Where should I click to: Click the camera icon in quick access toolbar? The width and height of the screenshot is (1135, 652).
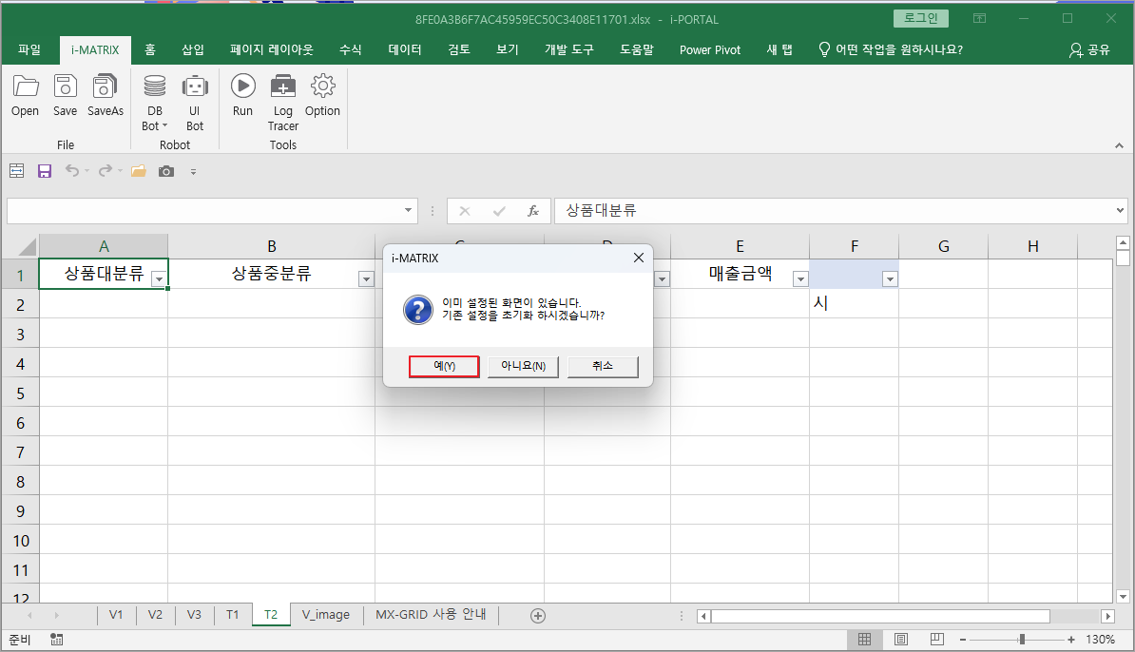pyautogui.click(x=166, y=171)
